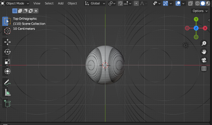Activate the Move tool
Screen dimensions: 212x125
coord(8,42)
